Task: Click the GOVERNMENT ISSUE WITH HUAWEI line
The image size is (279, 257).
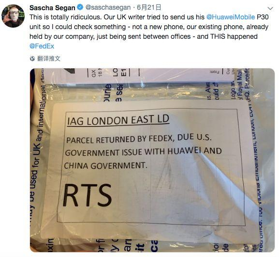Action: pyautogui.click(x=144, y=152)
